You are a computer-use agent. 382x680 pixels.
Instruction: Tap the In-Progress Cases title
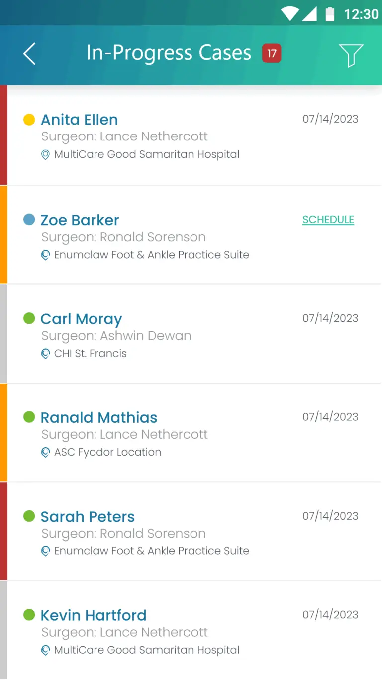click(169, 53)
